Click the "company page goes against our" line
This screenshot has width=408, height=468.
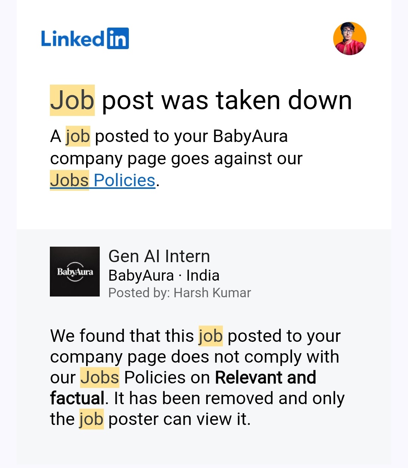[x=176, y=159]
